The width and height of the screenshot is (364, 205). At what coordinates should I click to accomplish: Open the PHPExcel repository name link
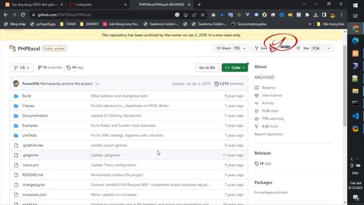click(x=29, y=48)
